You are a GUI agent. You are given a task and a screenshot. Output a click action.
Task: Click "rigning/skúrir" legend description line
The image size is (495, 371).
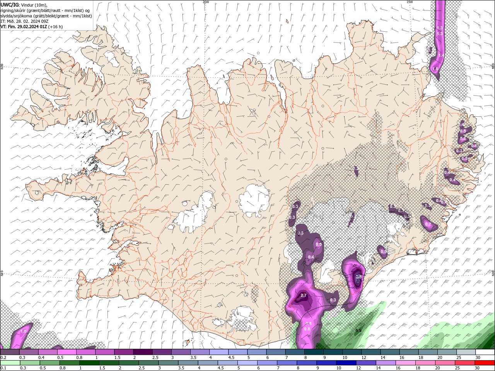click(45, 10)
